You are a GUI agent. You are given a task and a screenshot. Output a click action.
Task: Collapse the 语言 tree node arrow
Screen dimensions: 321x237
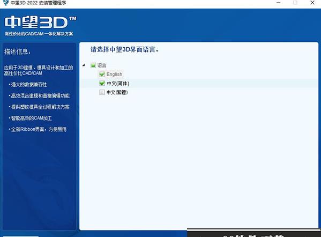84,65
